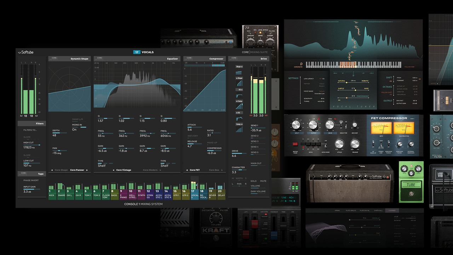This screenshot has width=453, height=255.
Task: Click the track number 17 badge
Action: (137, 52)
